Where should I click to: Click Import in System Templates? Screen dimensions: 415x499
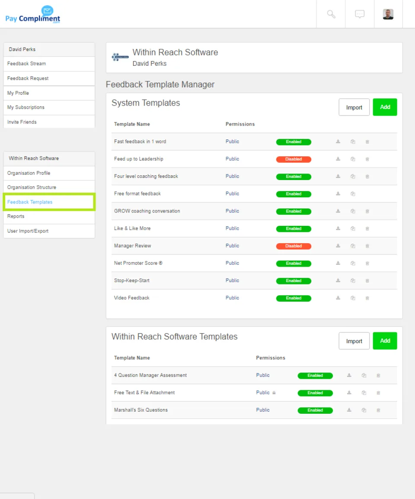coord(354,107)
